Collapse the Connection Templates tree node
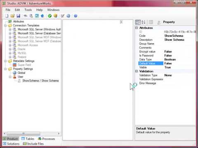Screen dimensions: 198x148 click(5, 25)
